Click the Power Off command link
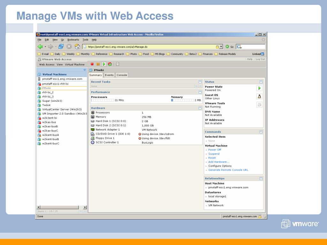327x245 pixels. click(215, 150)
